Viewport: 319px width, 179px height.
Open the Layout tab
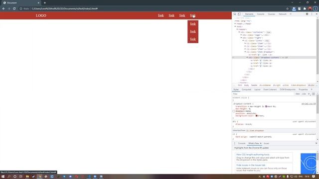point(257,89)
